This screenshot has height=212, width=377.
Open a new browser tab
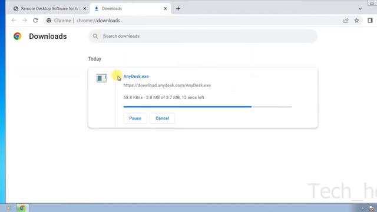click(178, 9)
